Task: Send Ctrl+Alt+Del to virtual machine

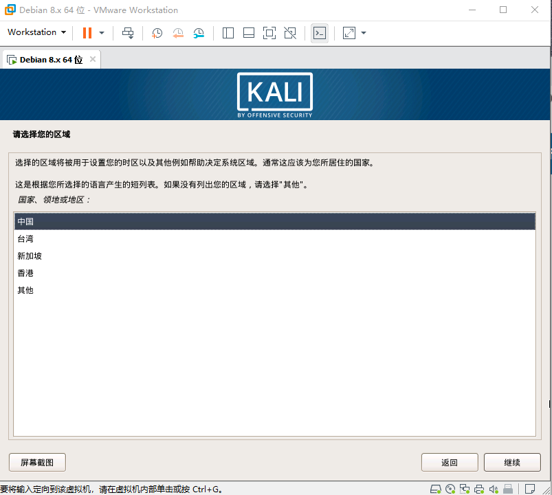Action: 128,33
